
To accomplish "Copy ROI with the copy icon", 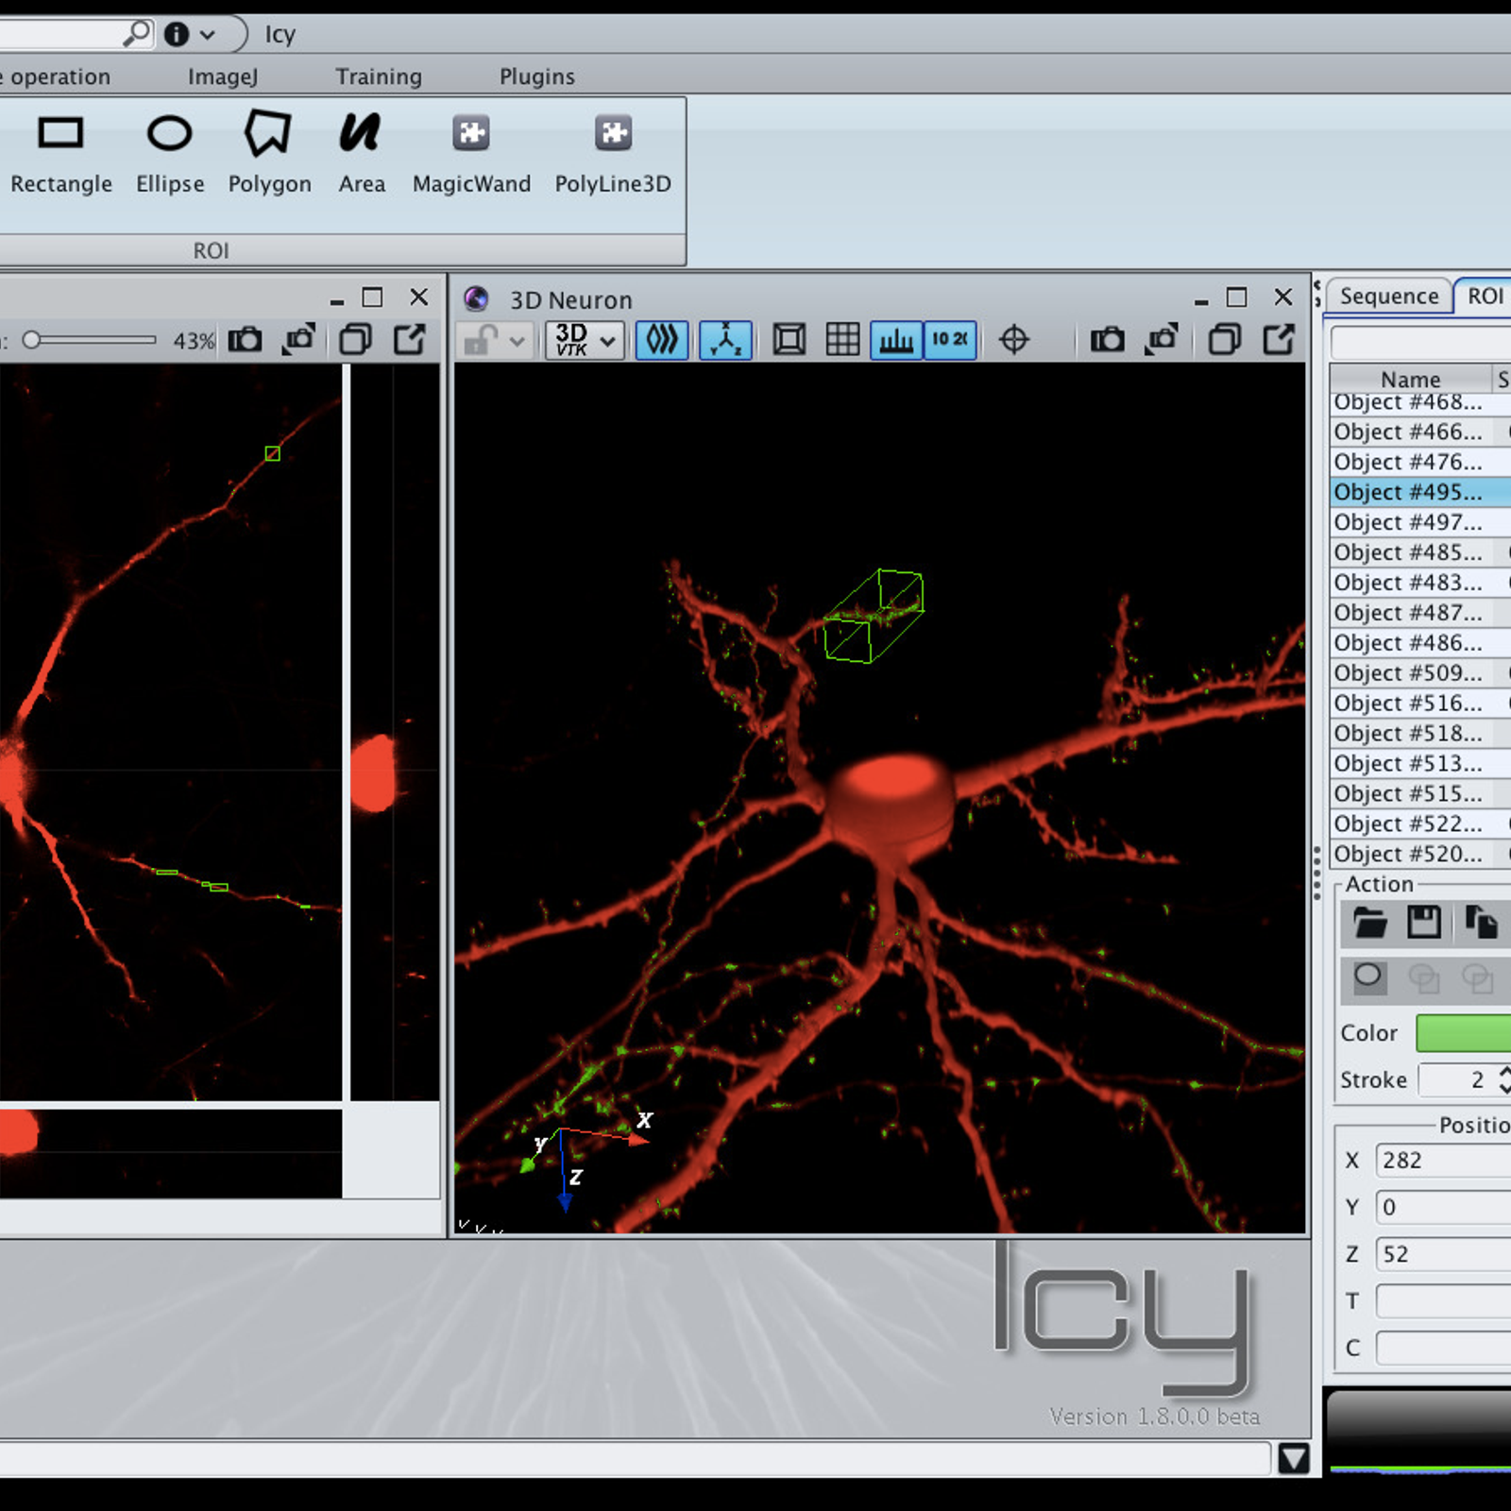I will click(x=1480, y=922).
